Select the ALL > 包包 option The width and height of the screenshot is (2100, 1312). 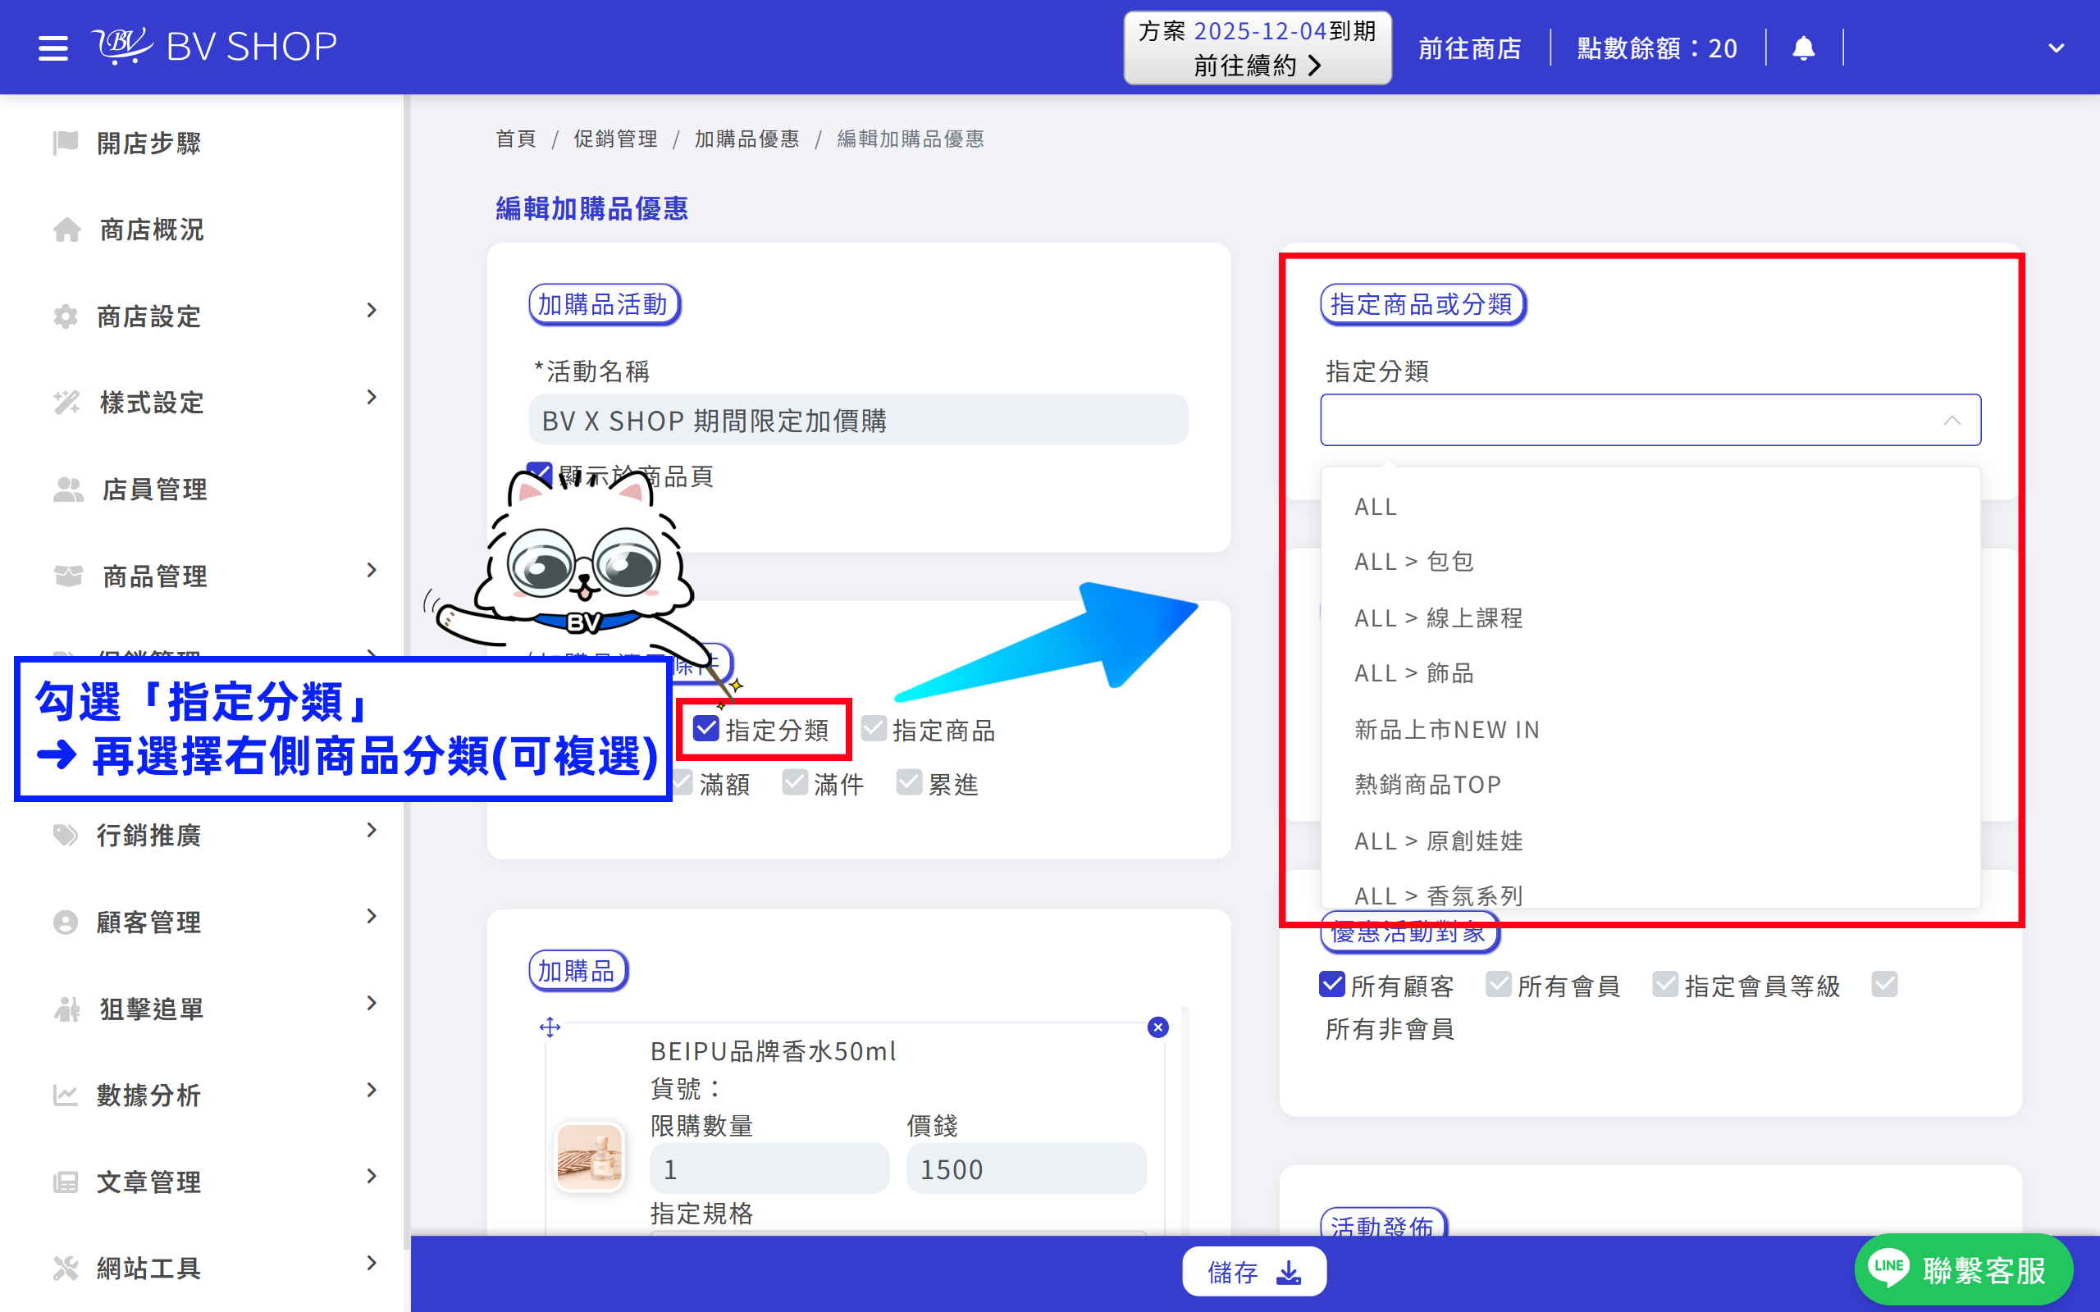pyautogui.click(x=1650, y=562)
